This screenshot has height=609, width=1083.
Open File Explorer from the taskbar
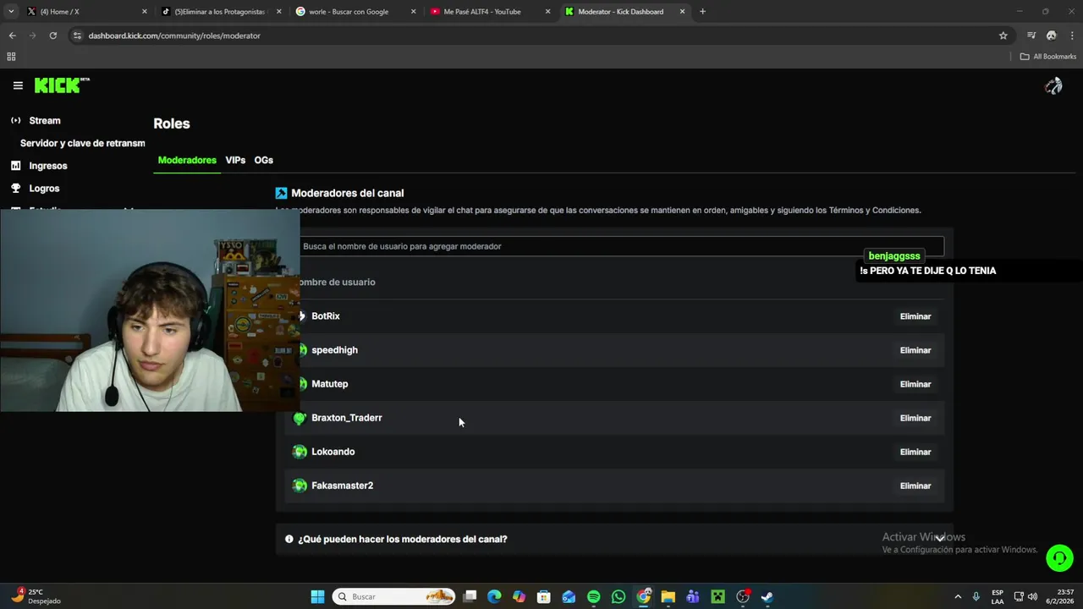coord(668,596)
